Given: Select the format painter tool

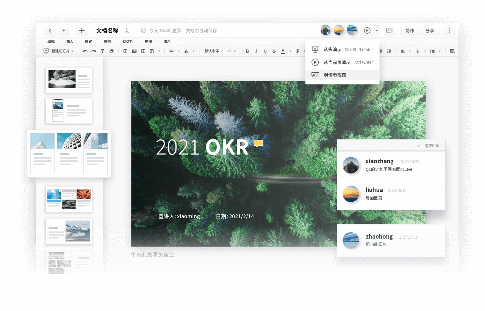Looking at the screenshot, I should (x=103, y=51).
